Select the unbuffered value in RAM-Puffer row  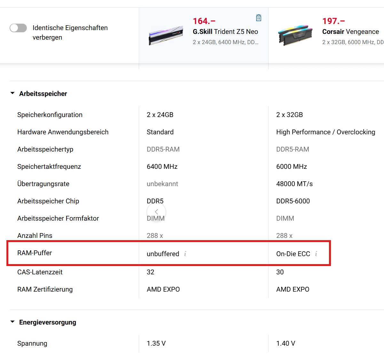pos(163,254)
